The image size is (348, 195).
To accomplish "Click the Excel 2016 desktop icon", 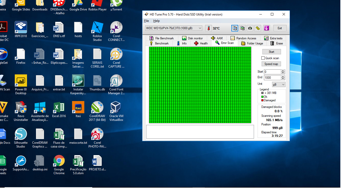I will click(59, 110).
